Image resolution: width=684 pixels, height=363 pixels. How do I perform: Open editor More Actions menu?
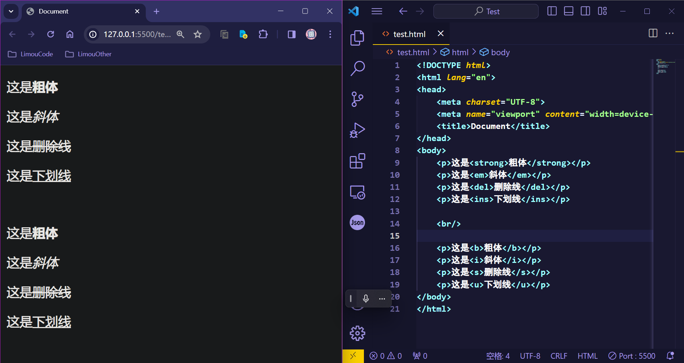pos(669,33)
